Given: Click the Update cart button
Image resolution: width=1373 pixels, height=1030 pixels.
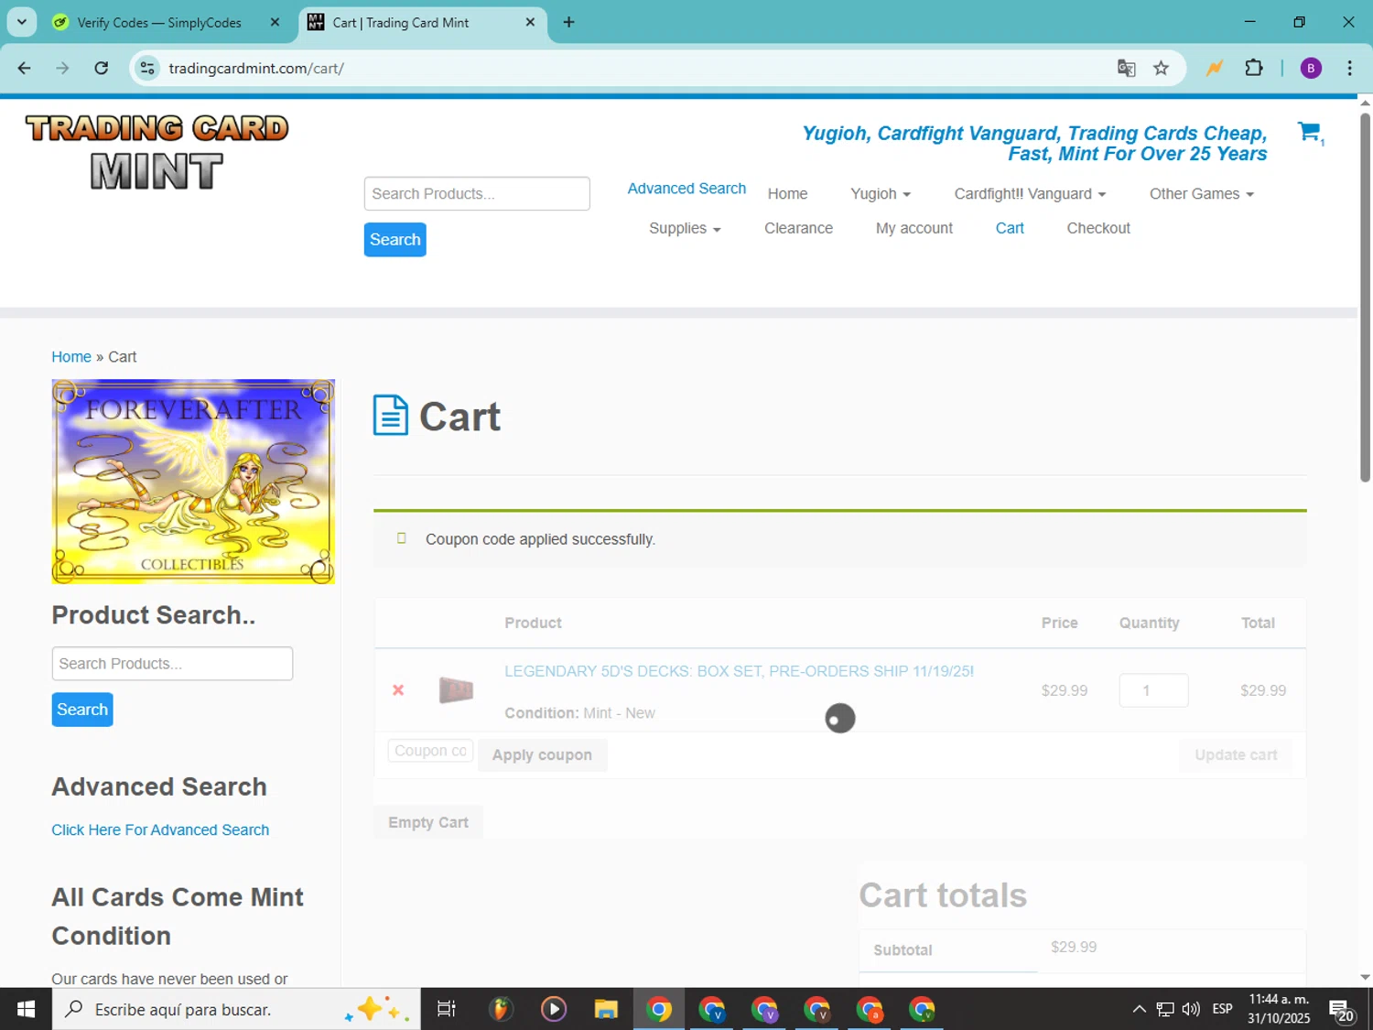Looking at the screenshot, I should point(1236,754).
